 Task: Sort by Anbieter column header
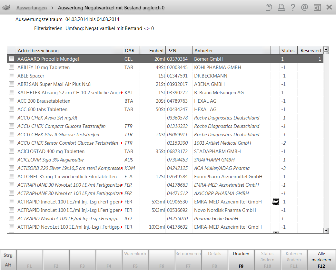[232, 51]
